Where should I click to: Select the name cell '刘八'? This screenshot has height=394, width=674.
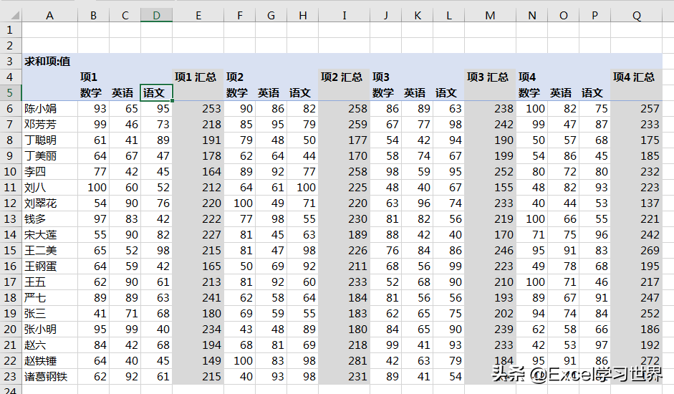pos(50,188)
